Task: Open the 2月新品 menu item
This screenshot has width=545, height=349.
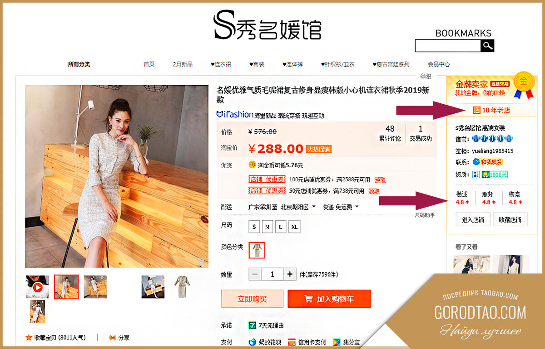Action: click(x=183, y=64)
